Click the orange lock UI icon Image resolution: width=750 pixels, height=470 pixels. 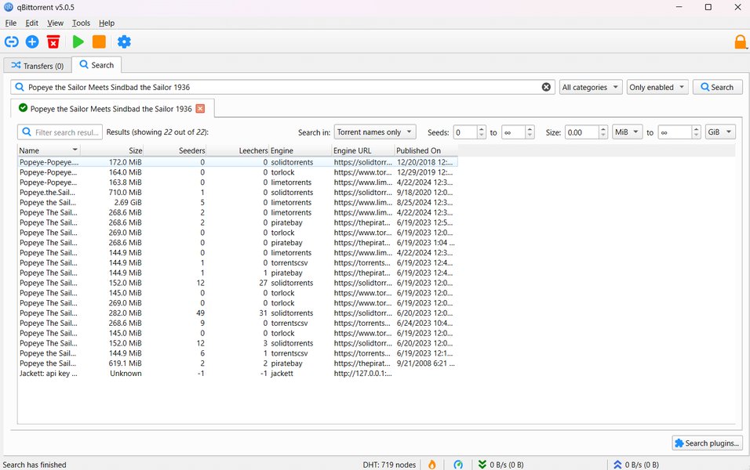741,42
